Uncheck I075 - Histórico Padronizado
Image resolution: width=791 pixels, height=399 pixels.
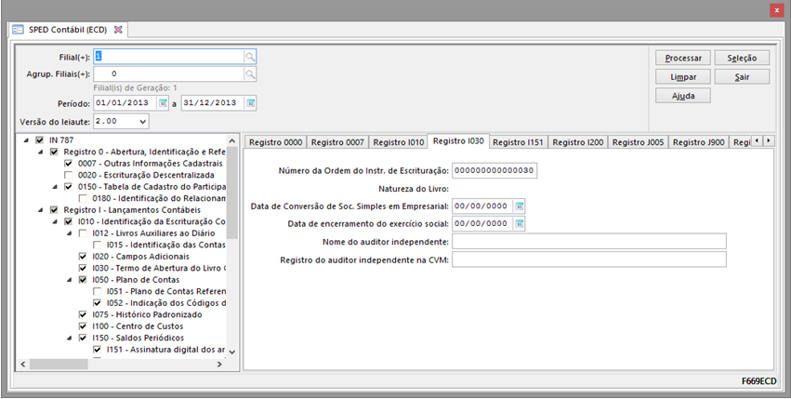[83, 314]
